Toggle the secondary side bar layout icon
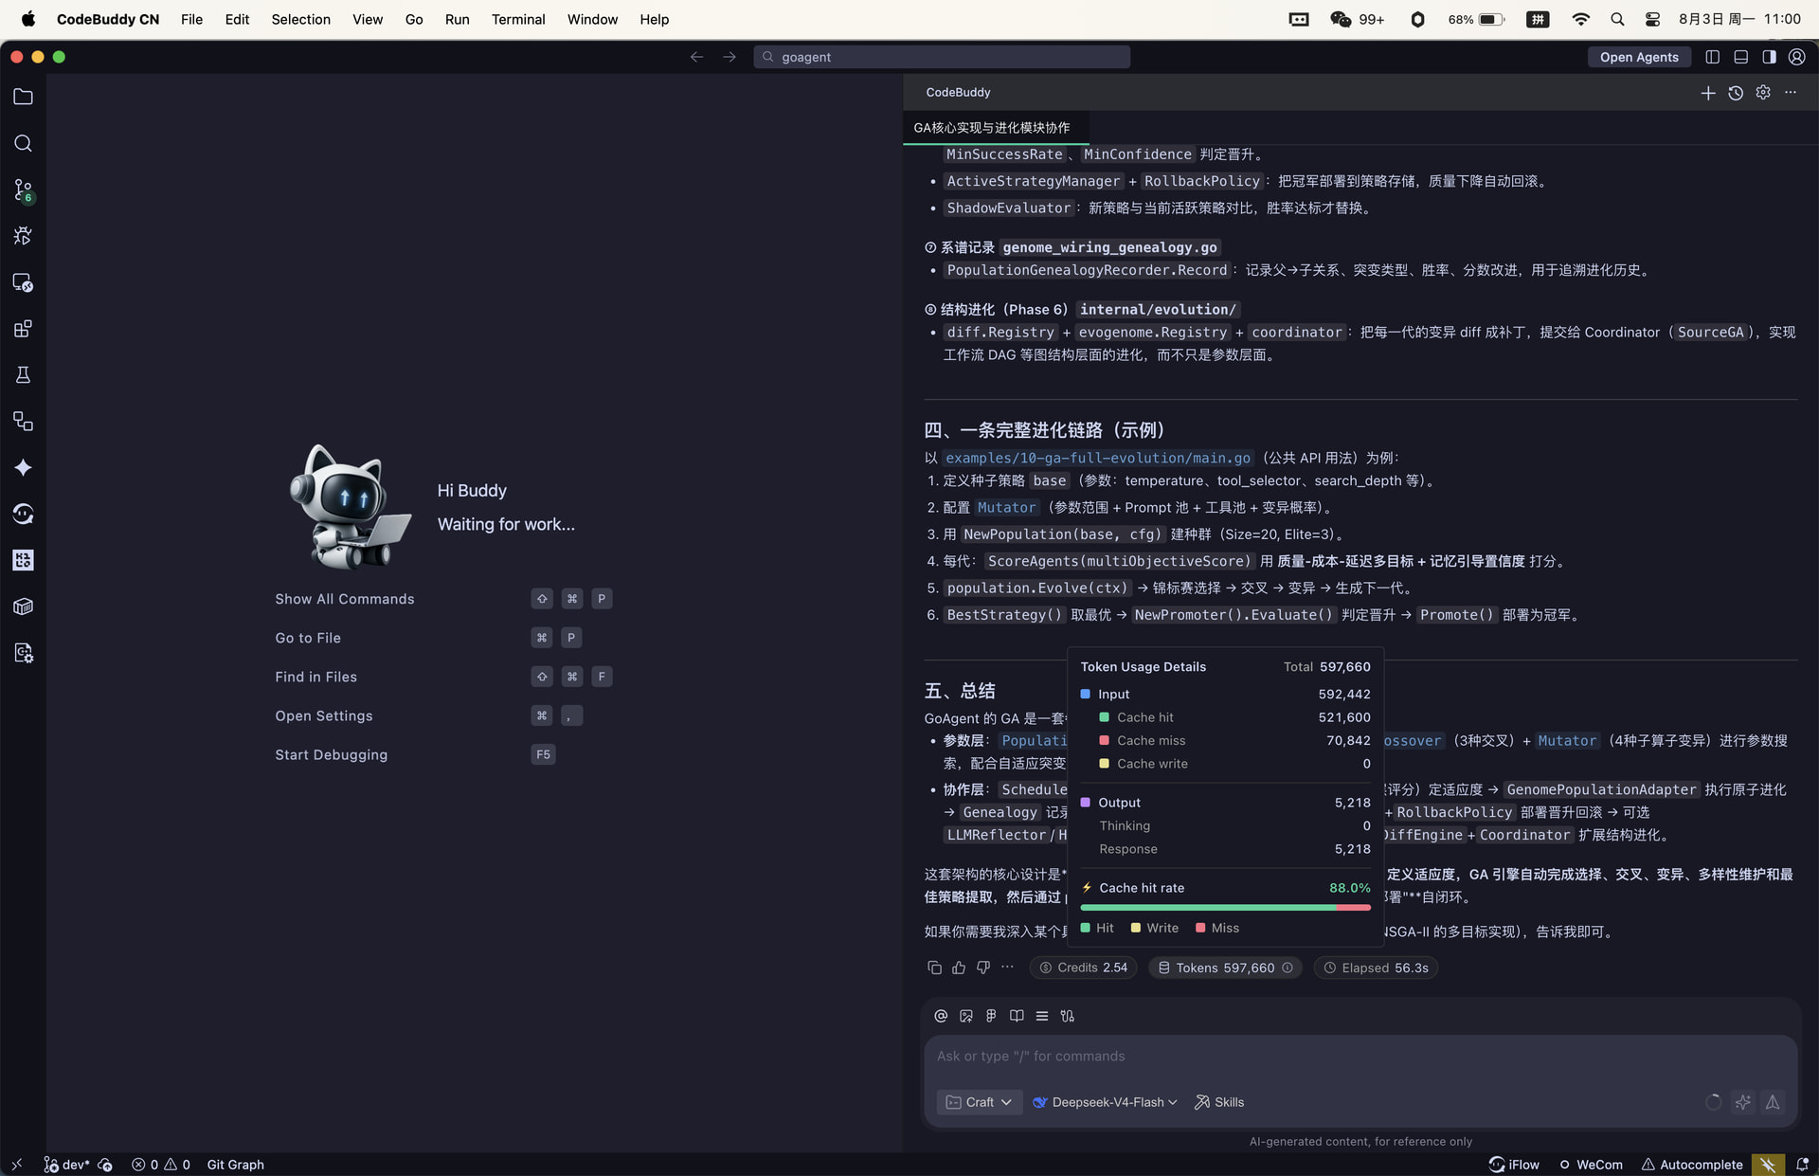Viewport: 1819px width, 1176px height. click(x=1769, y=57)
